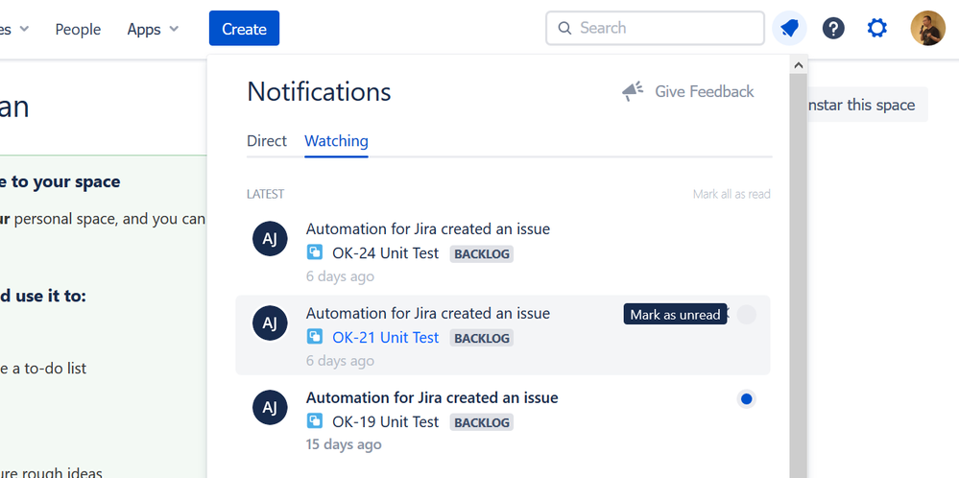Click the BACKLOG status on OK-24

click(x=481, y=253)
